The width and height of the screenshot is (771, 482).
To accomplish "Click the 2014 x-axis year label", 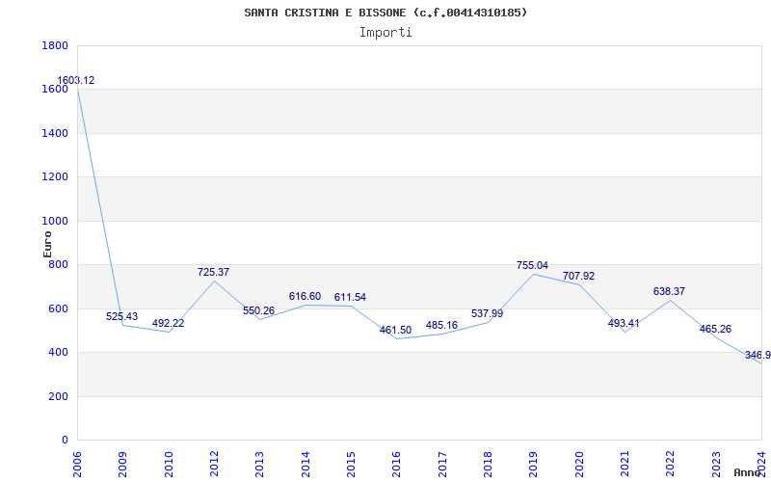I will 306,465.
